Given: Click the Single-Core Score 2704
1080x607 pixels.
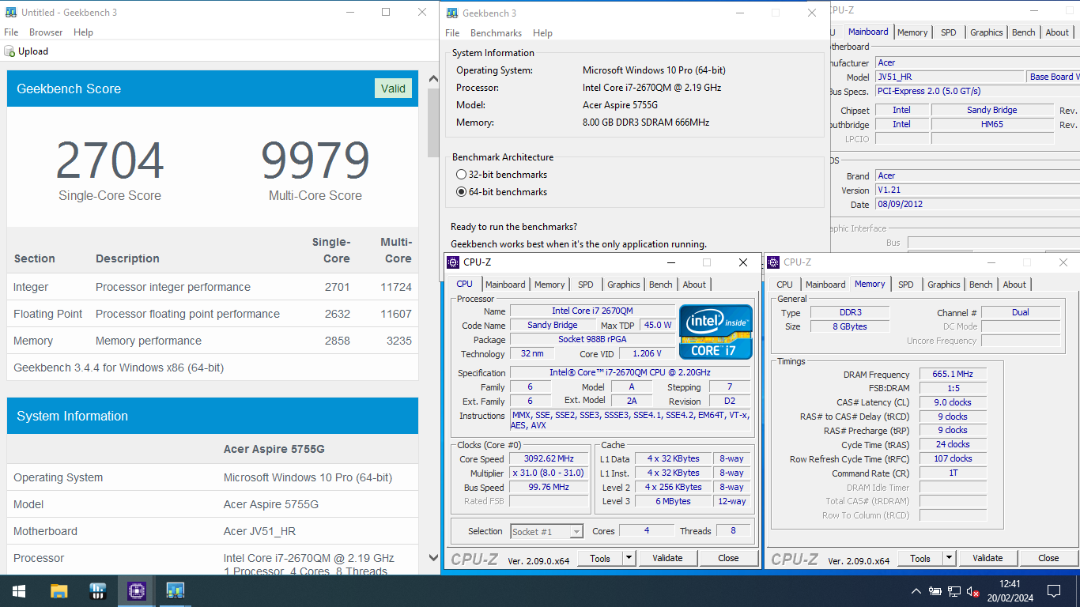Looking at the screenshot, I should (x=110, y=160).
